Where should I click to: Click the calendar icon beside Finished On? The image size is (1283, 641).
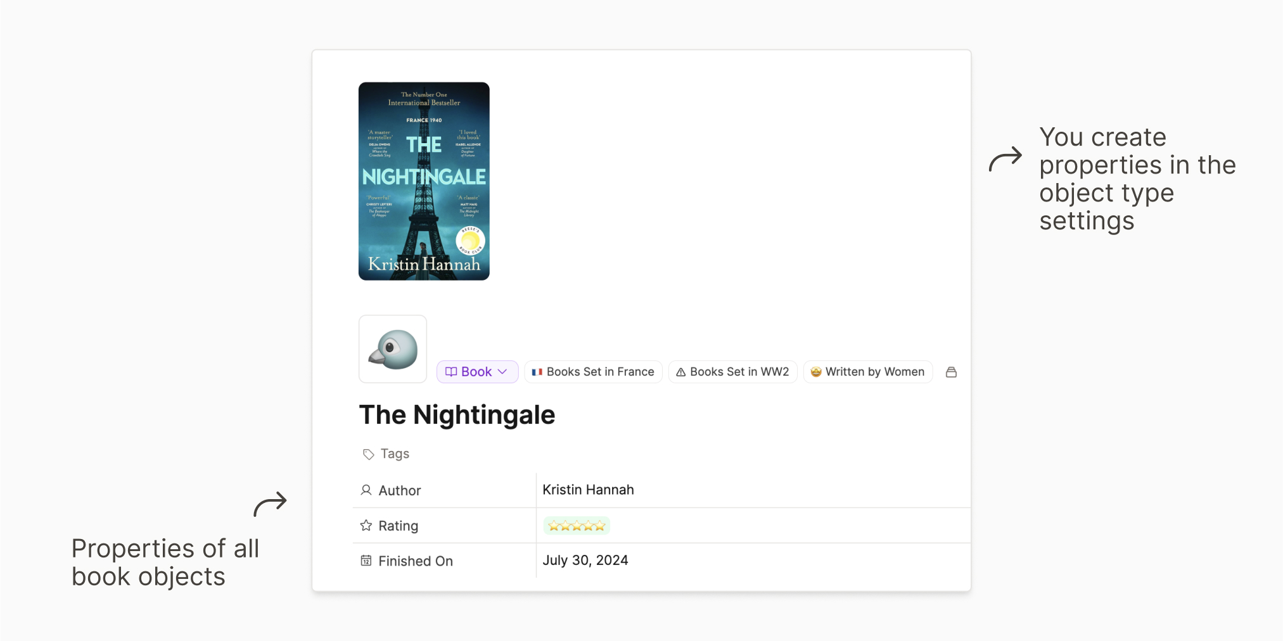[x=366, y=561]
